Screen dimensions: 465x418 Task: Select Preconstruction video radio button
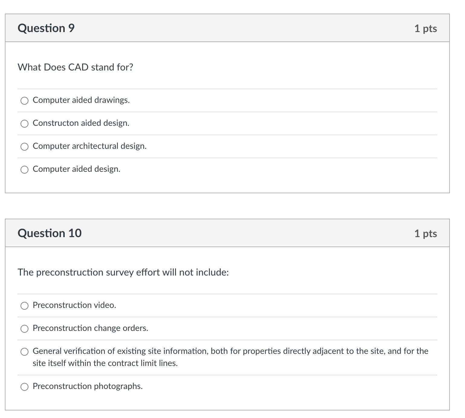click(x=24, y=306)
